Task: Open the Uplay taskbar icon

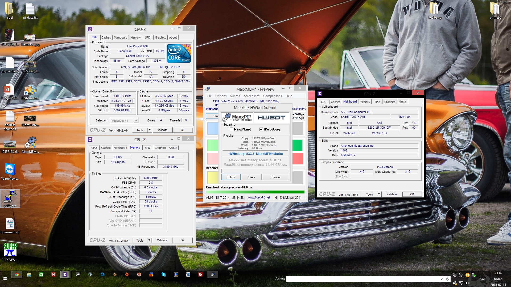Action: click(188, 275)
